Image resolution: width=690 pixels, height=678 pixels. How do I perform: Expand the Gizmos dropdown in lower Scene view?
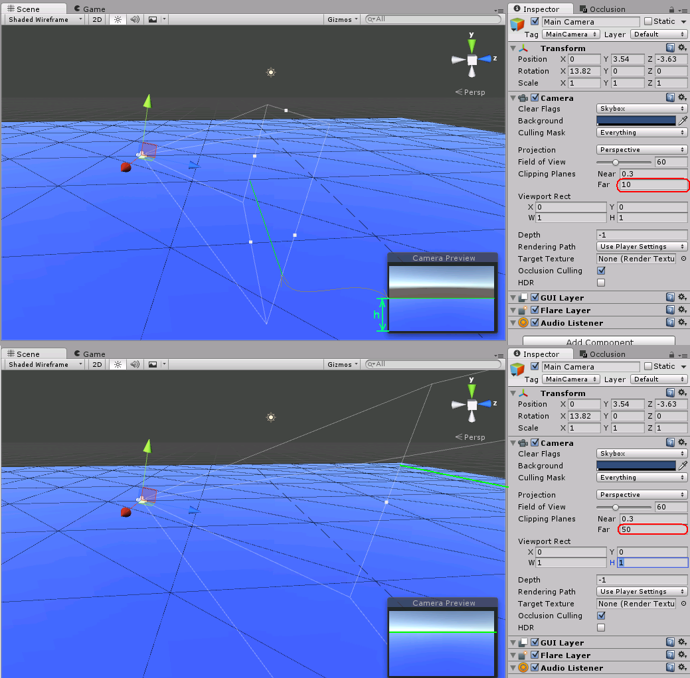click(x=343, y=364)
